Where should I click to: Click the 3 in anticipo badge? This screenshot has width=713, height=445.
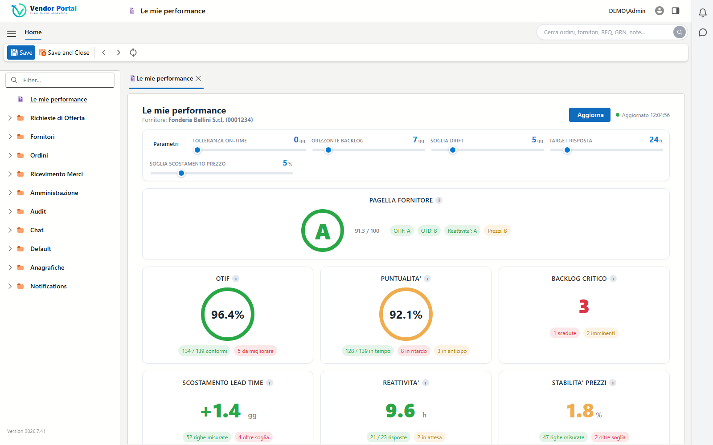tap(452, 351)
